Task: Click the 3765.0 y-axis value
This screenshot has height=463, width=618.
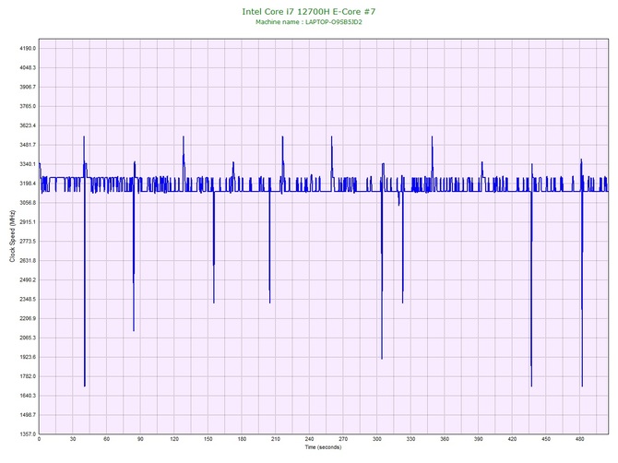Action: [28, 106]
